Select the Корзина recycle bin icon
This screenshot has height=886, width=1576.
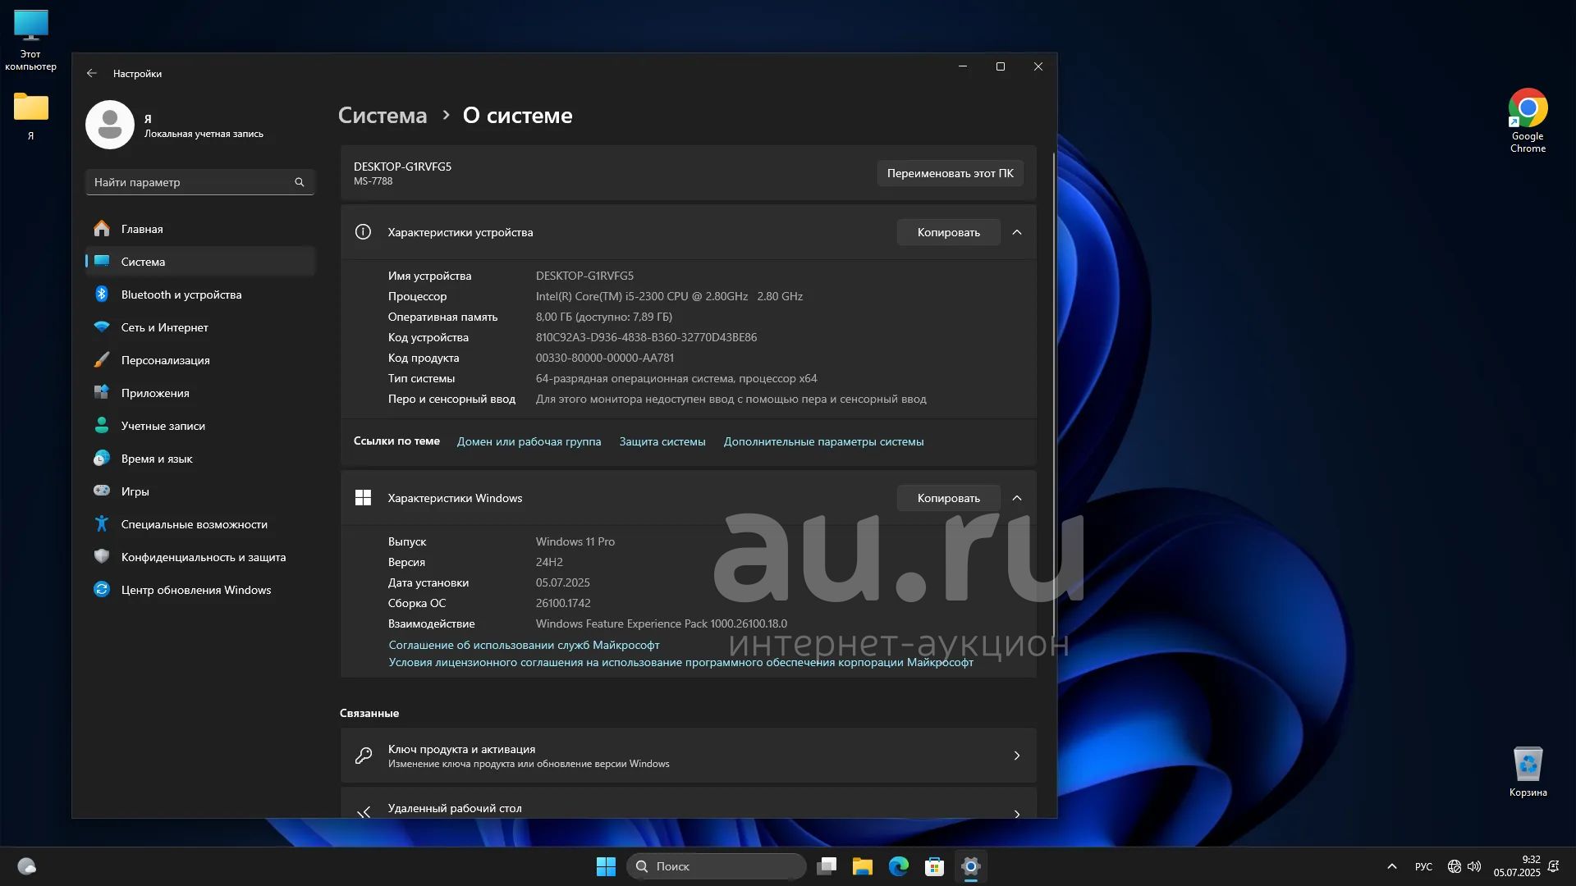coord(1528,771)
